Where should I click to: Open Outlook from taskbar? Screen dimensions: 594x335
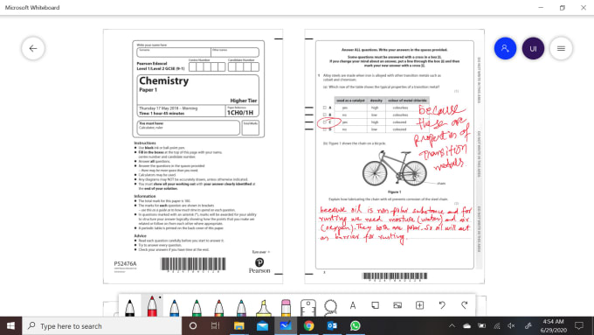tap(332, 326)
